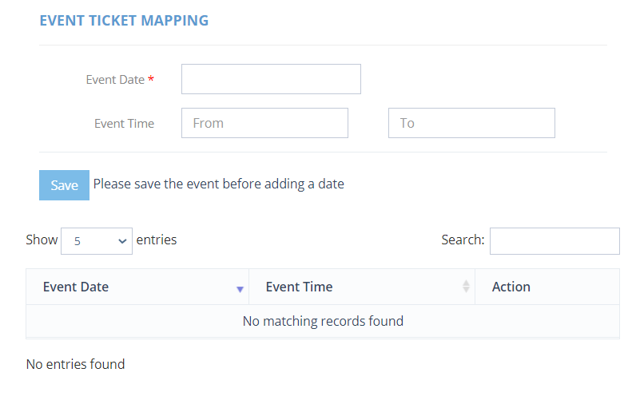Focus the From event time field
640x404 pixels.
pos(265,123)
